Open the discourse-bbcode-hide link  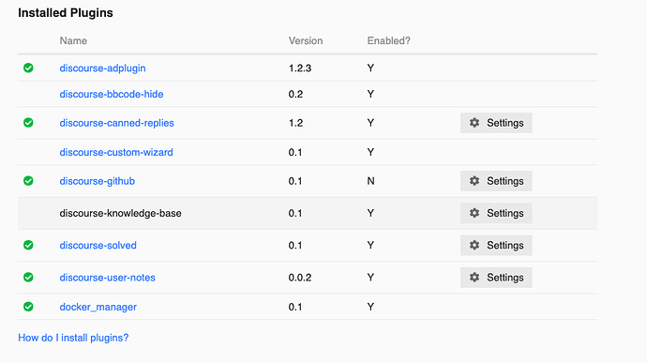(x=112, y=94)
